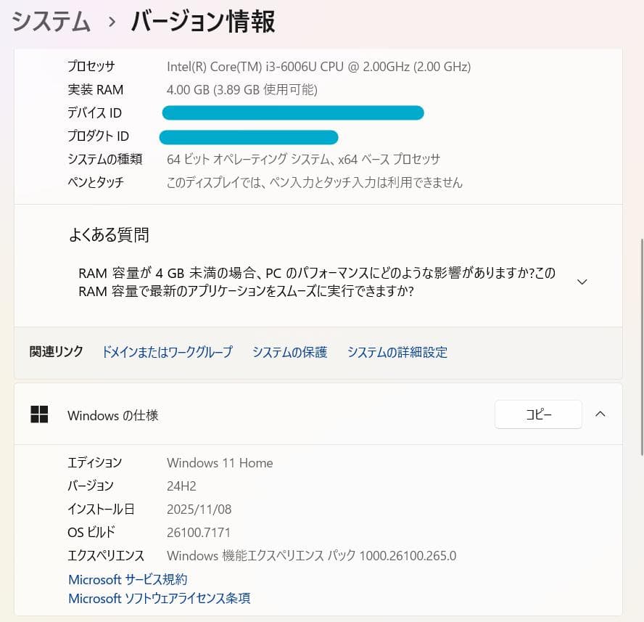Select the バージョン情報 breadcrumb item
The image size is (644, 622).
(202, 22)
